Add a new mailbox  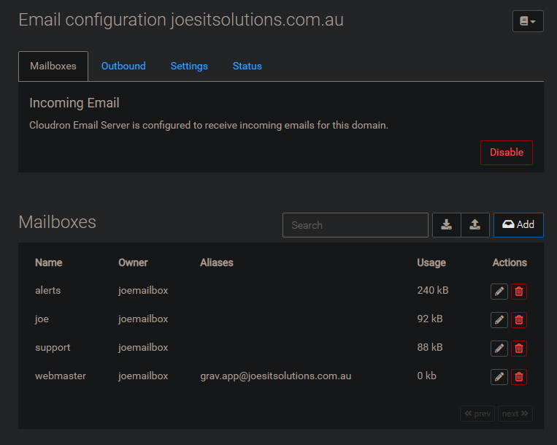[518, 225]
